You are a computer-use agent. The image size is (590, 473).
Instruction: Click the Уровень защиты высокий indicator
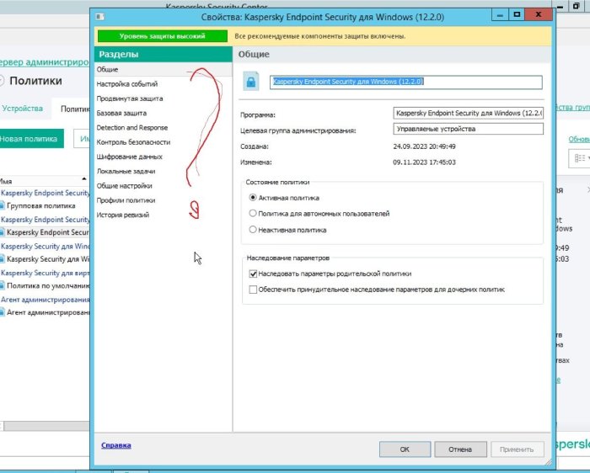click(163, 36)
